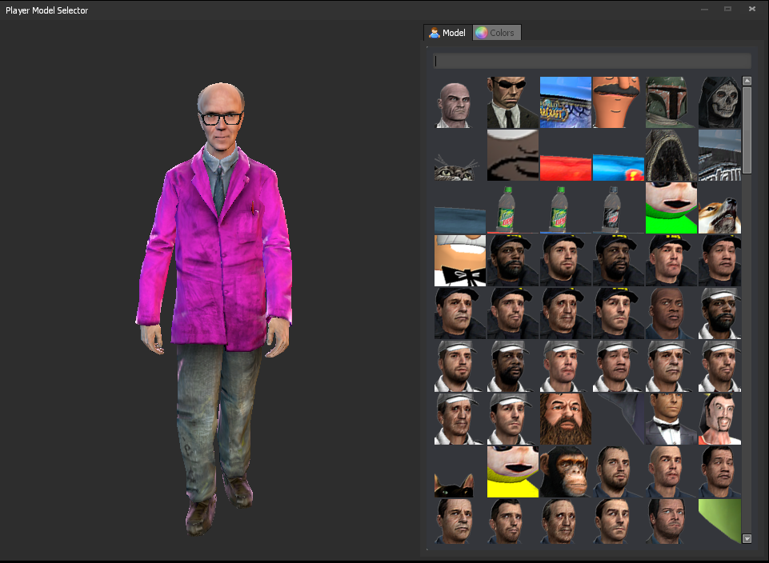Screen dimensions: 769x563
Task: Choose the black Mountain Dew bottle model
Action: [x=618, y=208]
